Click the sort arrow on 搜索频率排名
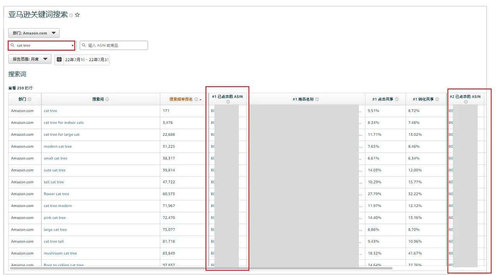Viewport: 497px width, 275px height. (200, 100)
